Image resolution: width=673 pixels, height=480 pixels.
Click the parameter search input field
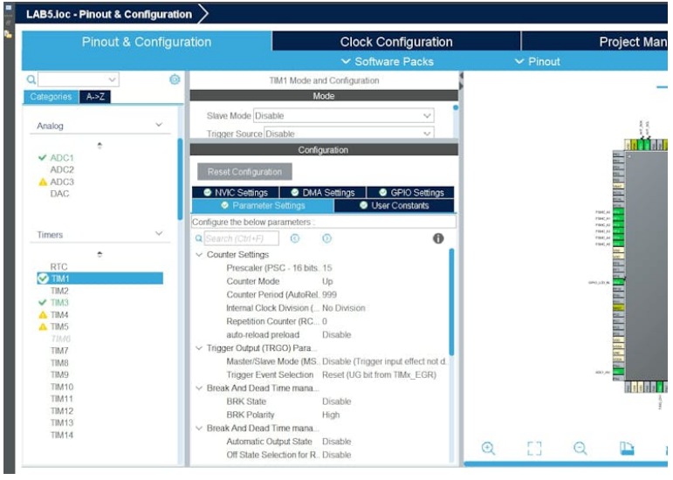point(241,238)
